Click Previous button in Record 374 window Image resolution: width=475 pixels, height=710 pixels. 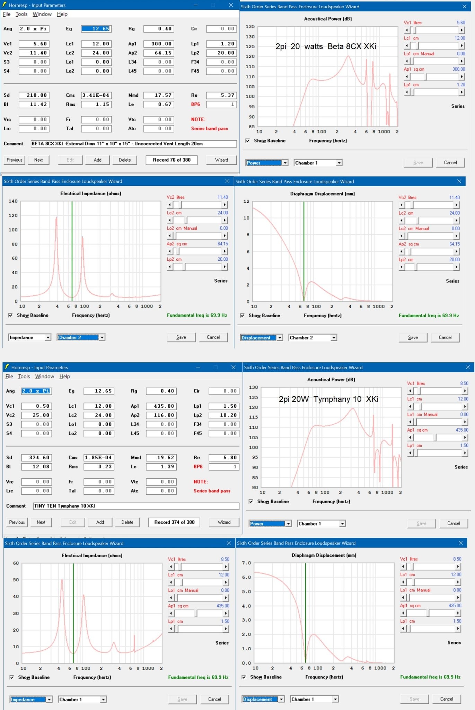(x=17, y=522)
